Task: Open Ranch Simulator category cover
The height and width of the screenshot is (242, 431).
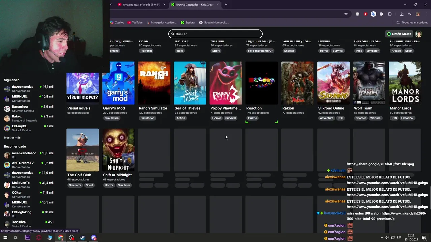Action: (154, 83)
